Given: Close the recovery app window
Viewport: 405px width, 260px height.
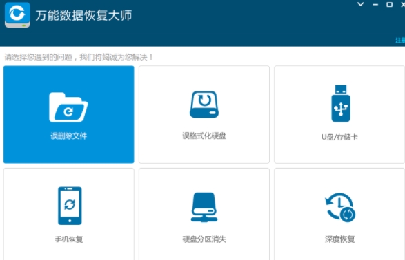Looking at the screenshot, I should (403, 4).
